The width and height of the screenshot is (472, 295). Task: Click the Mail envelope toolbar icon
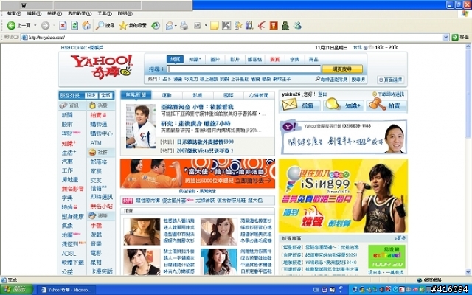click(x=170, y=26)
